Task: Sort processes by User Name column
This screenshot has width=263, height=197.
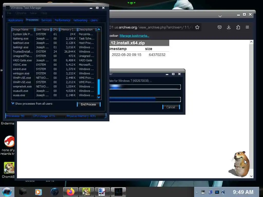Action: [43, 29]
